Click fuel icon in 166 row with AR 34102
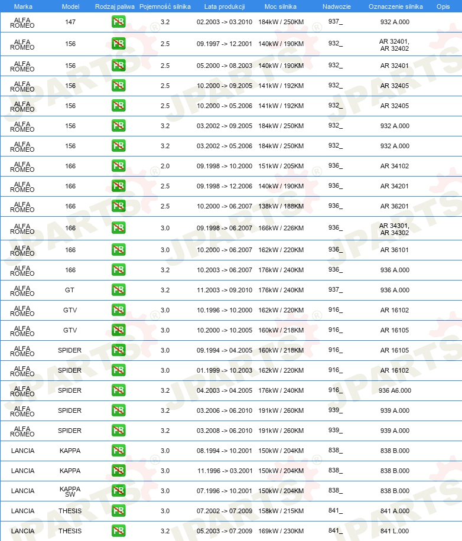This screenshot has height=541, width=462. point(118,165)
